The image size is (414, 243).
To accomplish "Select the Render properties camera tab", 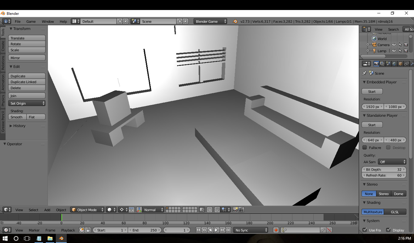I will pyautogui.click(x=376, y=64).
